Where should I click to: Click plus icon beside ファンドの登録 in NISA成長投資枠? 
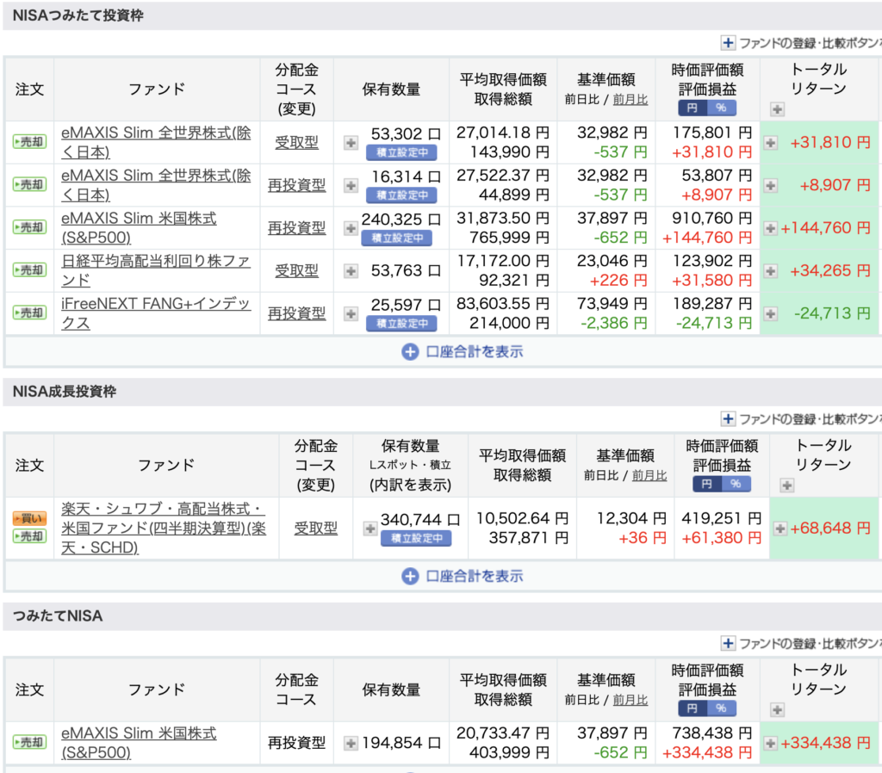coord(728,419)
